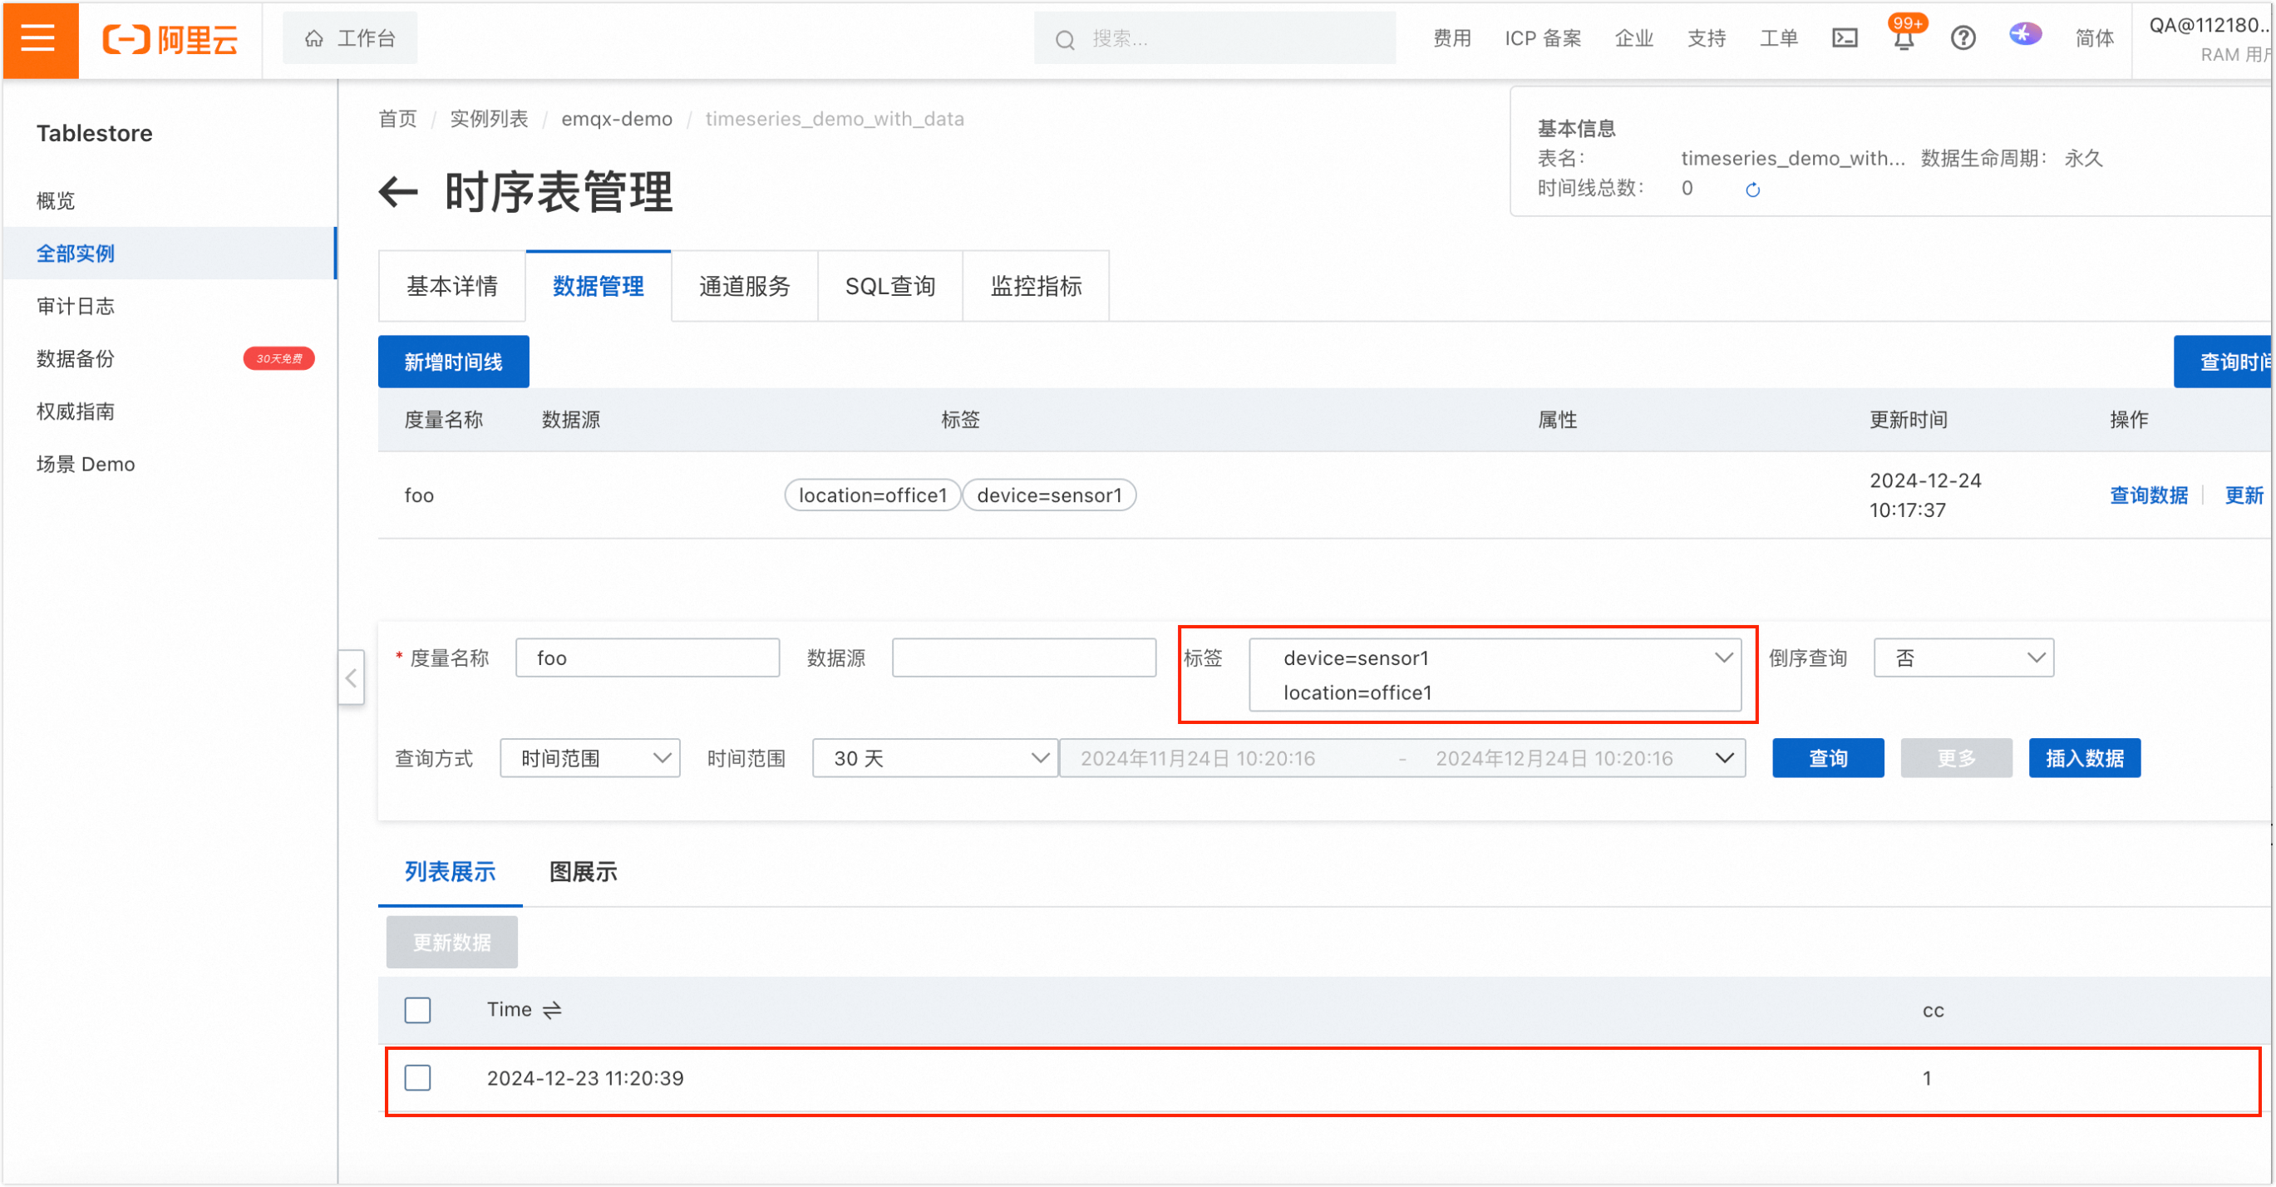The height and width of the screenshot is (1187, 2276).
Task: Open the notifications bell
Action: coord(1903,40)
